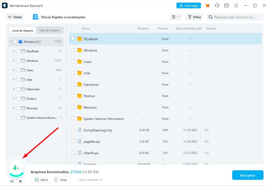Select the Positivo row in sidebar tree

tap(36, 98)
